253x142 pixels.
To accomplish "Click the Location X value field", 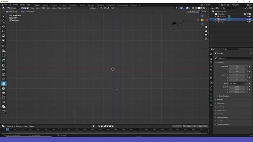I will pyautogui.click(x=237, y=66).
